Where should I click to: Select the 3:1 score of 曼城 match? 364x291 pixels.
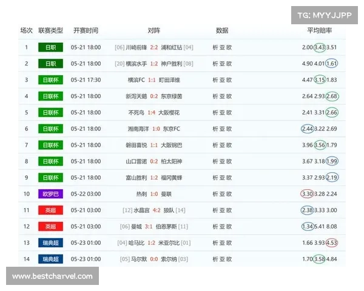click(149, 227)
